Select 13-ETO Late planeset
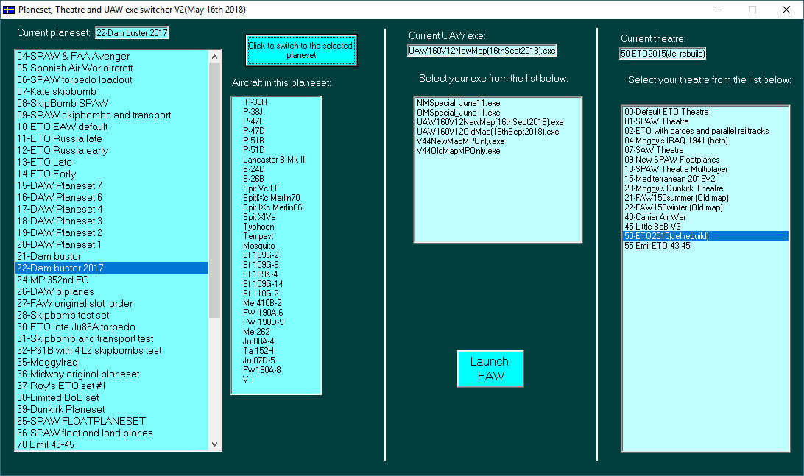The height and width of the screenshot is (476, 804). click(x=112, y=162)
